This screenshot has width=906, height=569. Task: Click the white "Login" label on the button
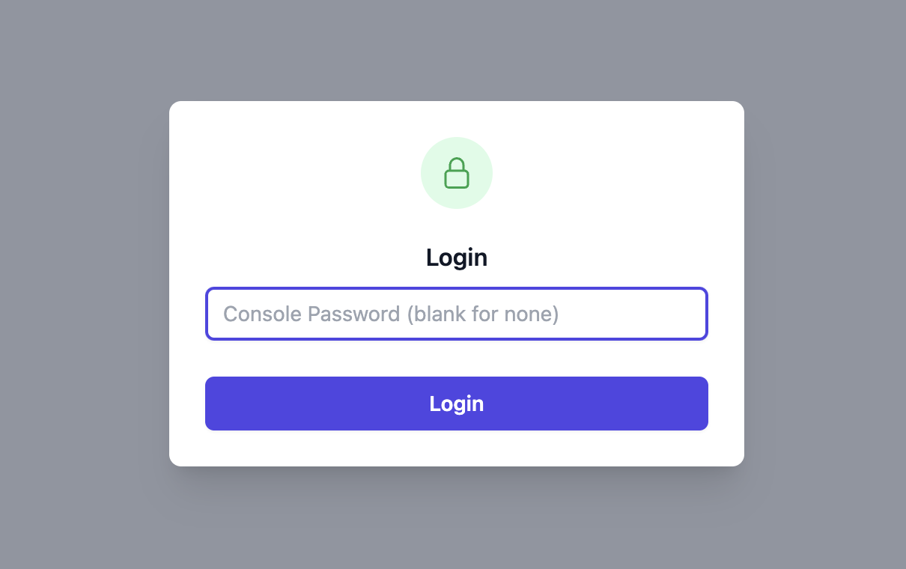[x=457, y=404]
